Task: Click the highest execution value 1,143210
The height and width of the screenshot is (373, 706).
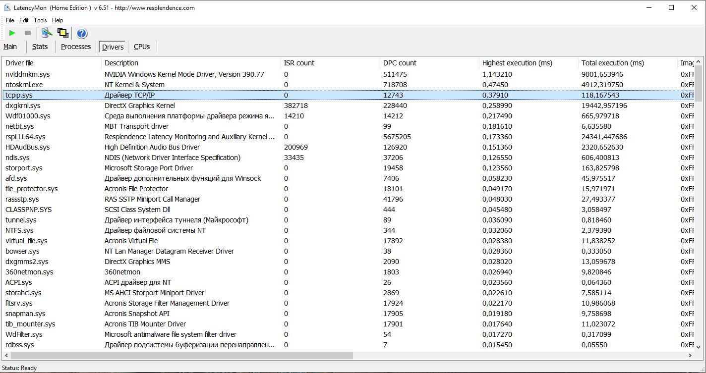Action: click(x=497, y=74)
